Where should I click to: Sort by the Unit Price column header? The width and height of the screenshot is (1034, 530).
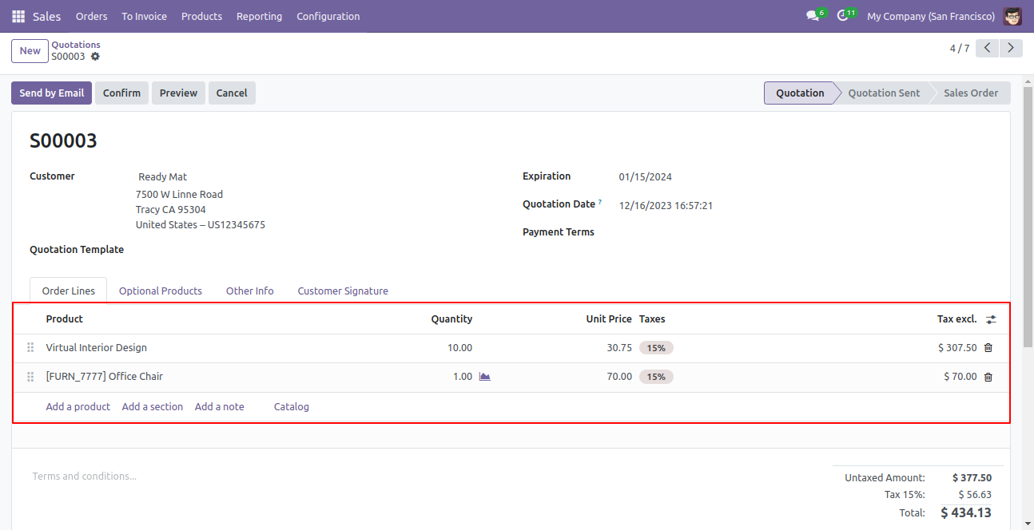609,318
